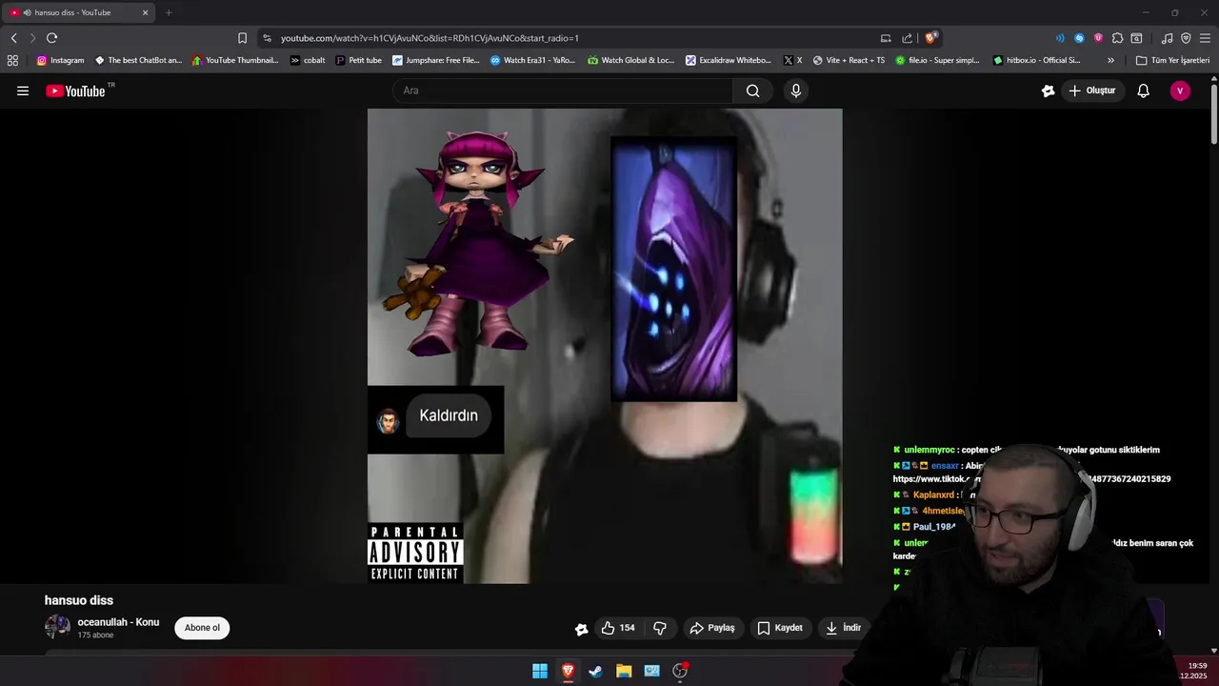The height and width of the screenshot is (686, 1219).
Task: Open the Brave Shields lion icon
Action: pos(930,38)
